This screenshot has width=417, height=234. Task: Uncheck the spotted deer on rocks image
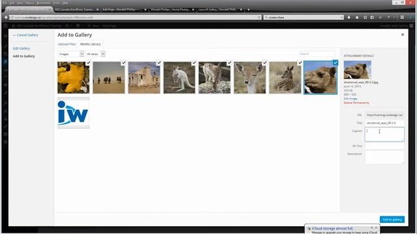(229, 62)
